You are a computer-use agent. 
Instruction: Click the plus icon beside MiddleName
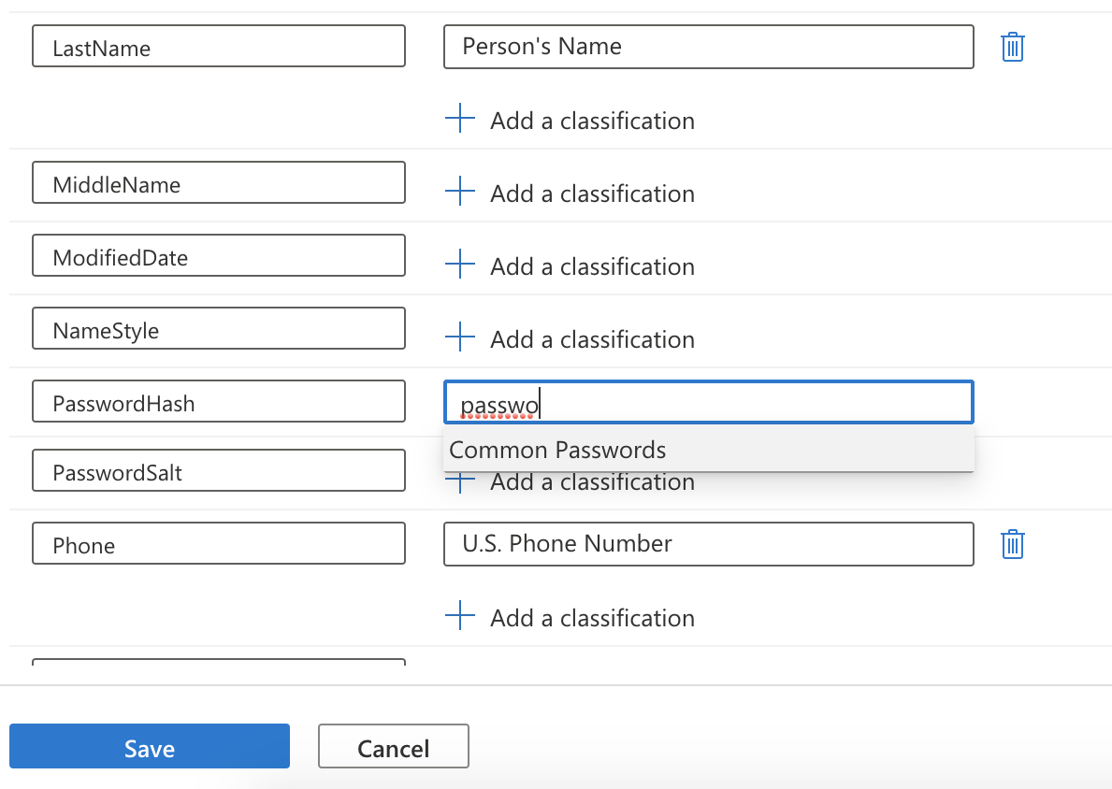pos(459,192)
